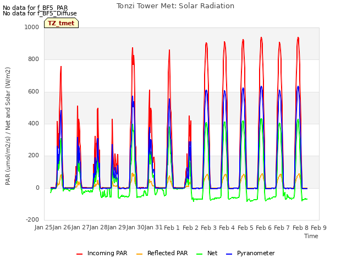Click the x-axis tick Feb 9
The height and width of the screenshot is (264, 352).
pos(318,228)
